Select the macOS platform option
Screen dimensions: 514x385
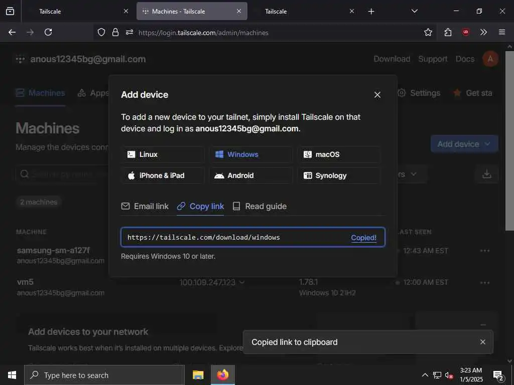[x=339, y=154]
